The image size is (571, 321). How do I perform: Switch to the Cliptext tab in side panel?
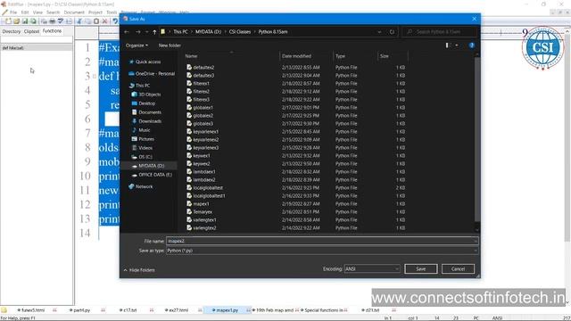tap(31, 31)
